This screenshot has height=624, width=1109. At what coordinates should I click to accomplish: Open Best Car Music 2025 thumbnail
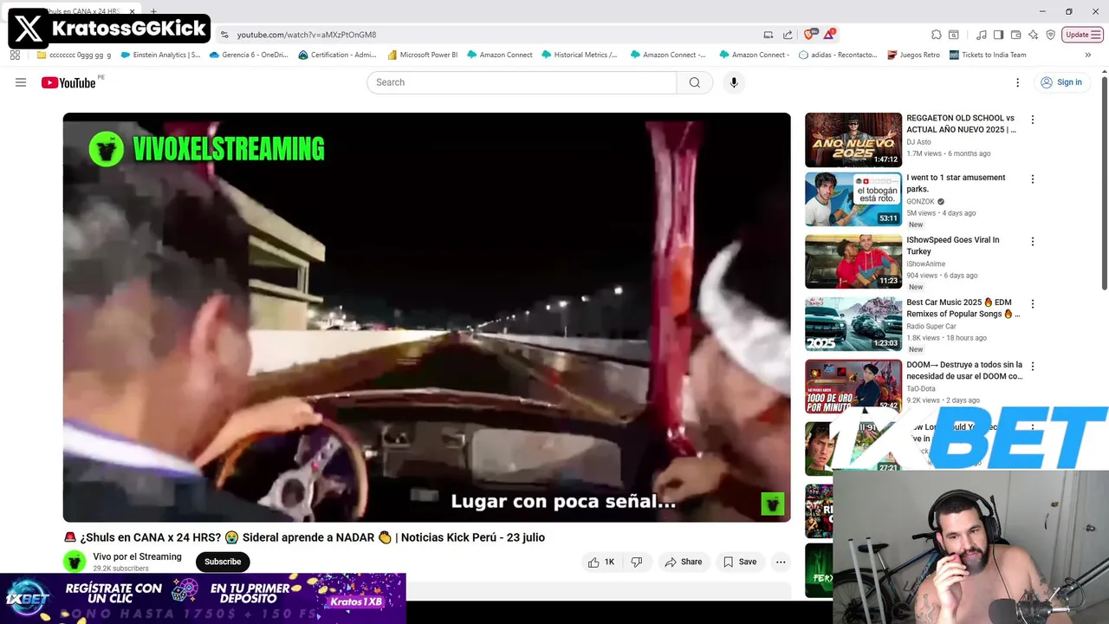click(x=853, y=324)
